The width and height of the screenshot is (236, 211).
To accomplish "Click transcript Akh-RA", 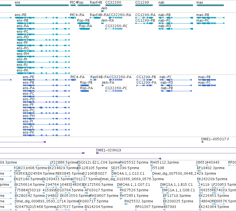I will click(103, 23).
